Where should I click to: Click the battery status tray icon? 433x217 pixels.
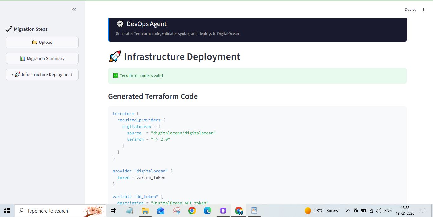point(363,211)
